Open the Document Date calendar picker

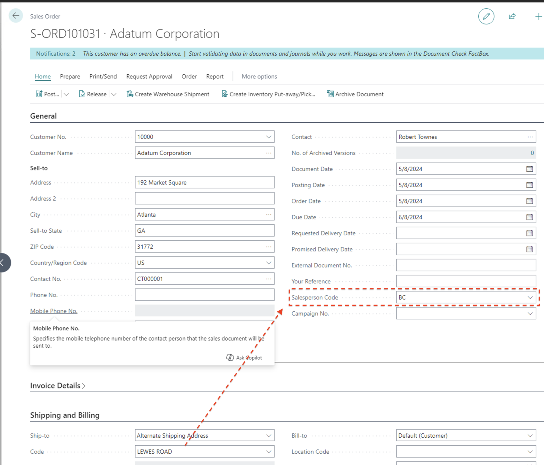tap(530, 169)
